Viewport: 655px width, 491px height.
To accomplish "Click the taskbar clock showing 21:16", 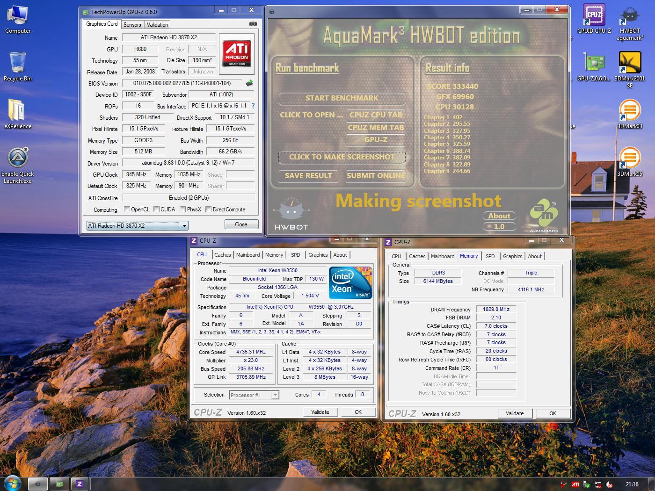I will [x=632, y=484].
